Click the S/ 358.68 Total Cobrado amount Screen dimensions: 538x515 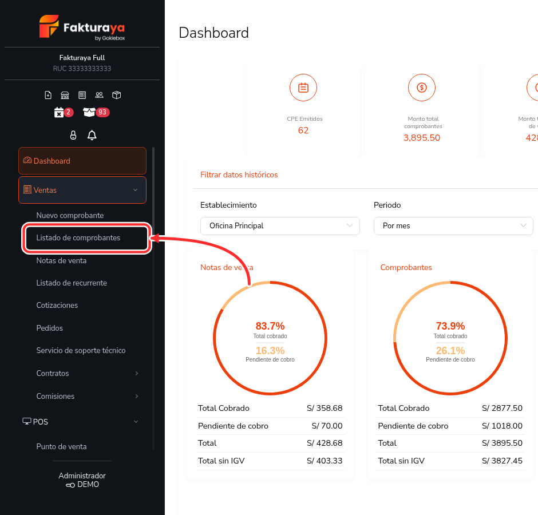pos(325,409)
